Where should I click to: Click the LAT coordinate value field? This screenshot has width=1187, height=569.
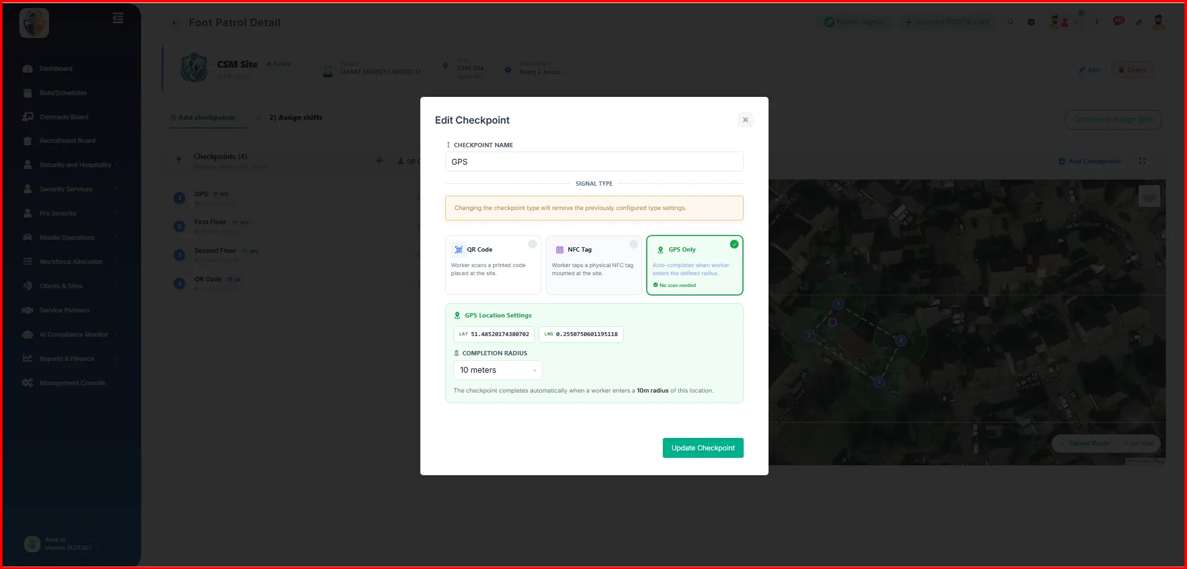pyautogui.click(x=494, y=334)
